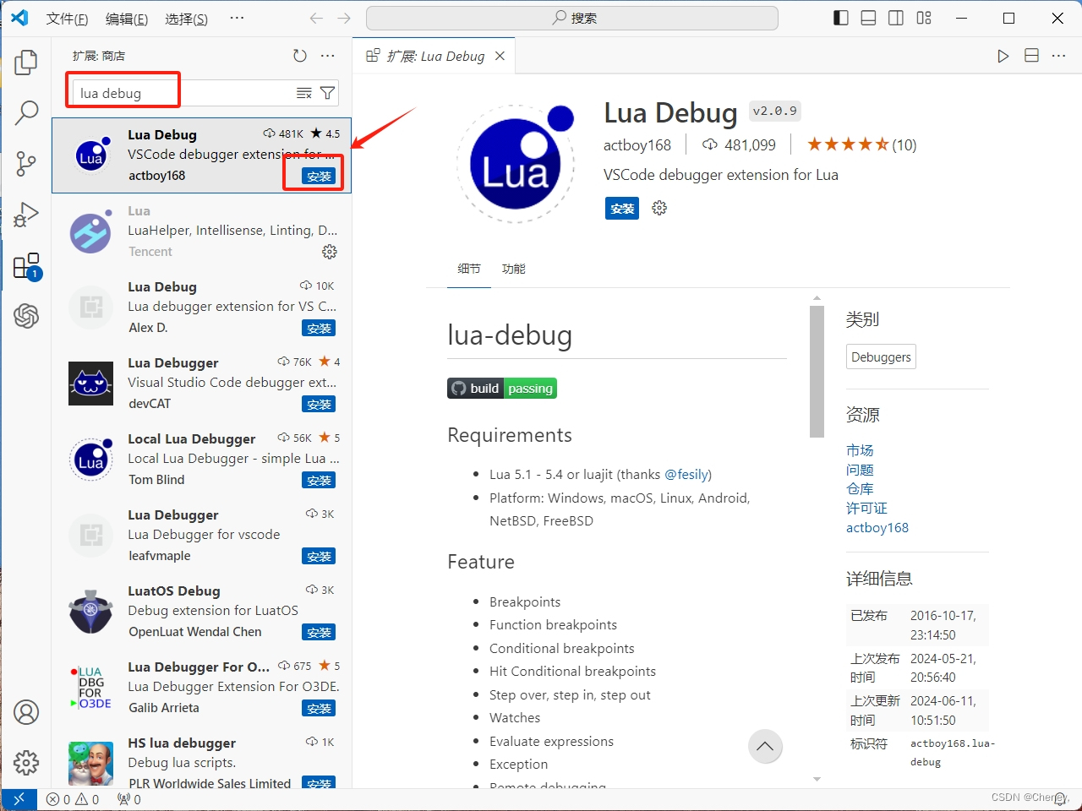
Task: Open the 市场 marketplace resource link
Action: tap(860, 450)
